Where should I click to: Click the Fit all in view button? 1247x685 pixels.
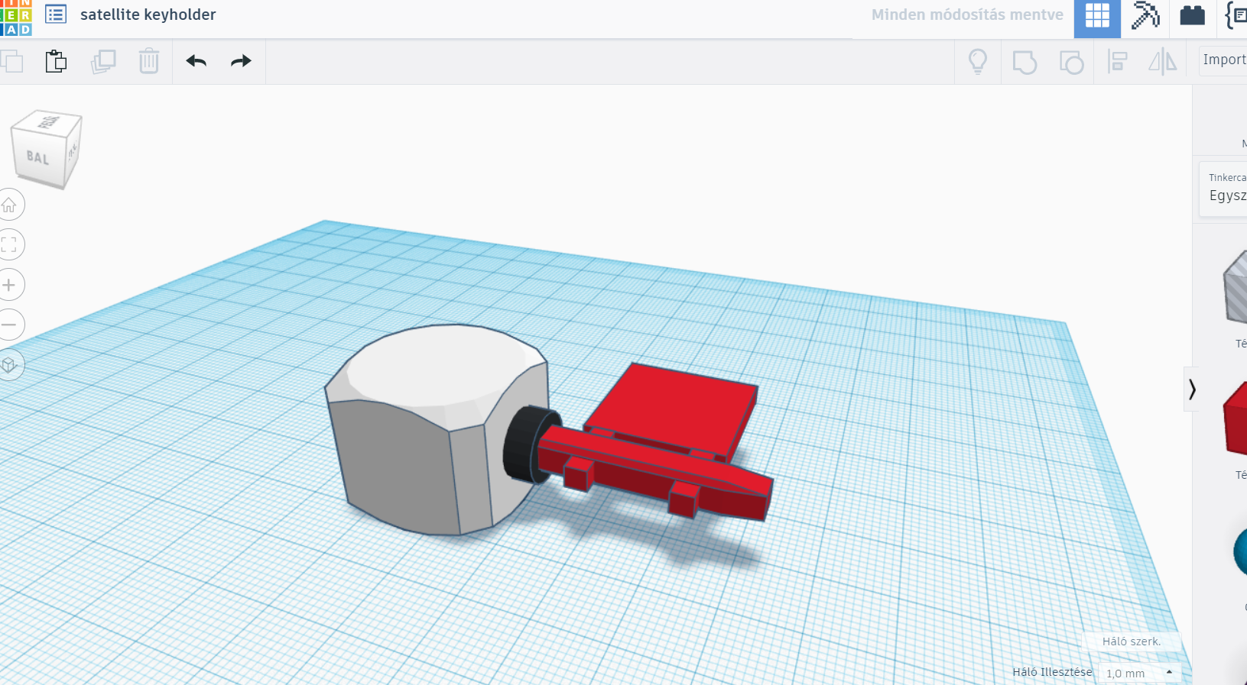[9, 244]
